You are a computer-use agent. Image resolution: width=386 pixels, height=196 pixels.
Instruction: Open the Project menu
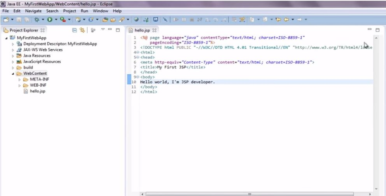point(70,11)
